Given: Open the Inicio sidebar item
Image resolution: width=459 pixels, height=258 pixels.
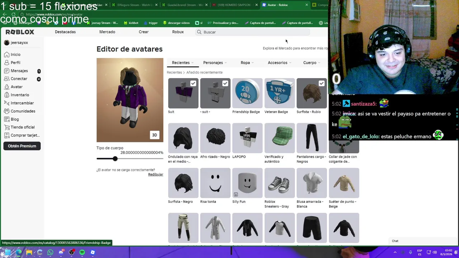Looking at the screenshot, I should [13, 54].
